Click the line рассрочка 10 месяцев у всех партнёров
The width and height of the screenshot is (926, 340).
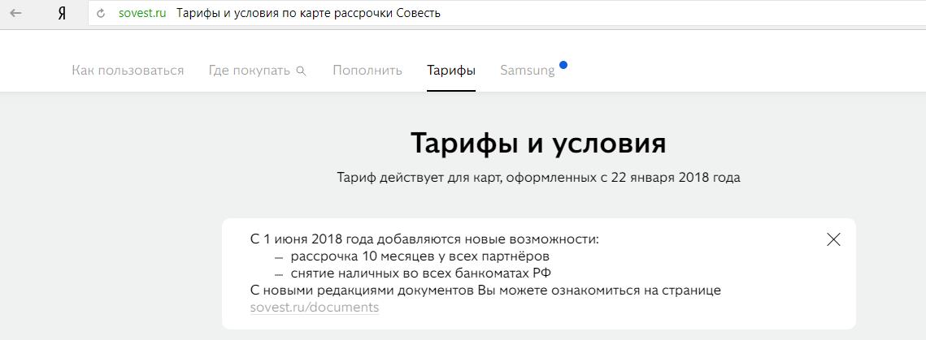(x=420, y=257)
